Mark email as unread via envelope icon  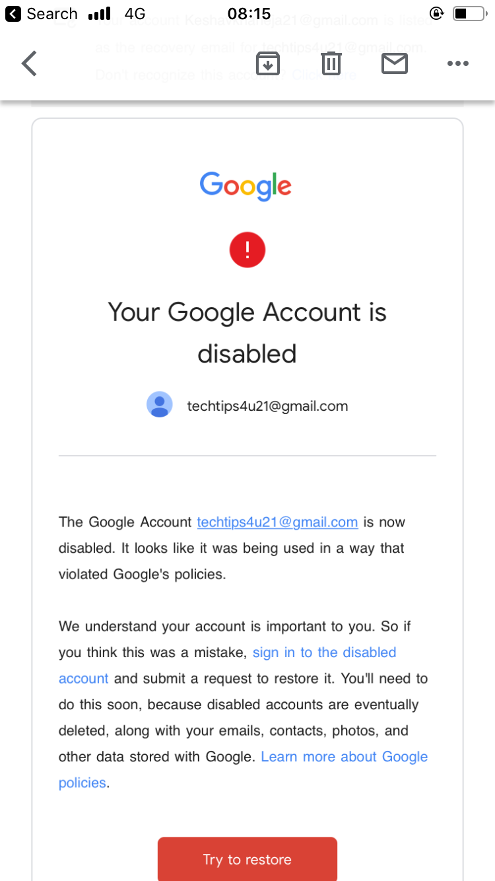(x=395, y=63)
